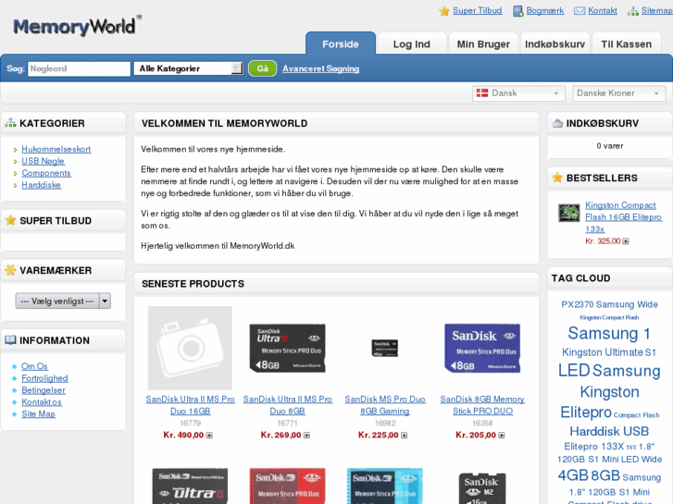Open the Log Ind tab
The width and height of the screenshot is (673, 504).
(412, 43)
